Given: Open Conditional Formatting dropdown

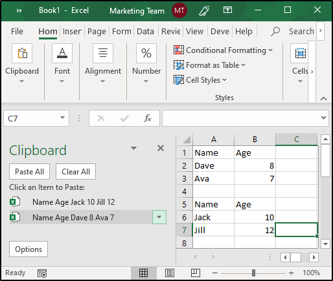Looking at the screenshot, I should click(x=271, y=50).
